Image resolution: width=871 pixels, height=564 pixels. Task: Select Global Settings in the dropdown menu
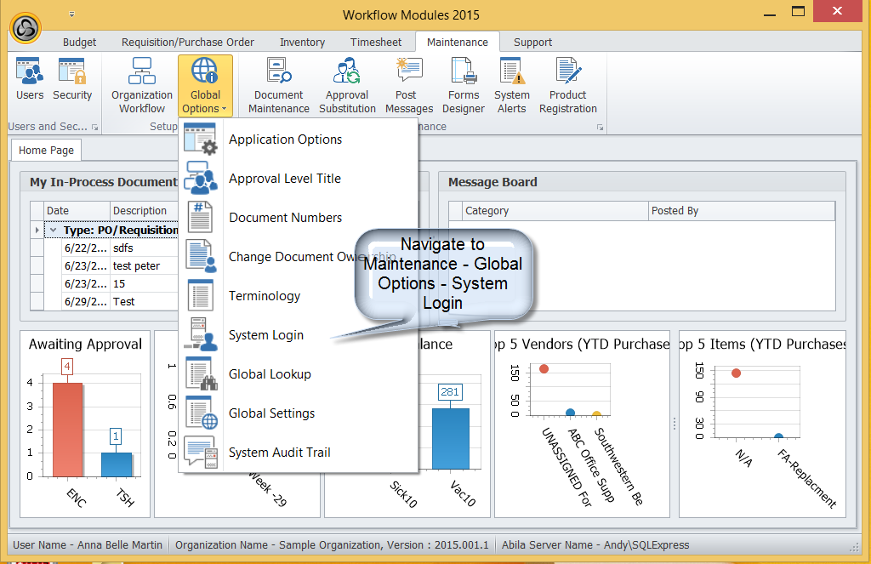(271, 413)
